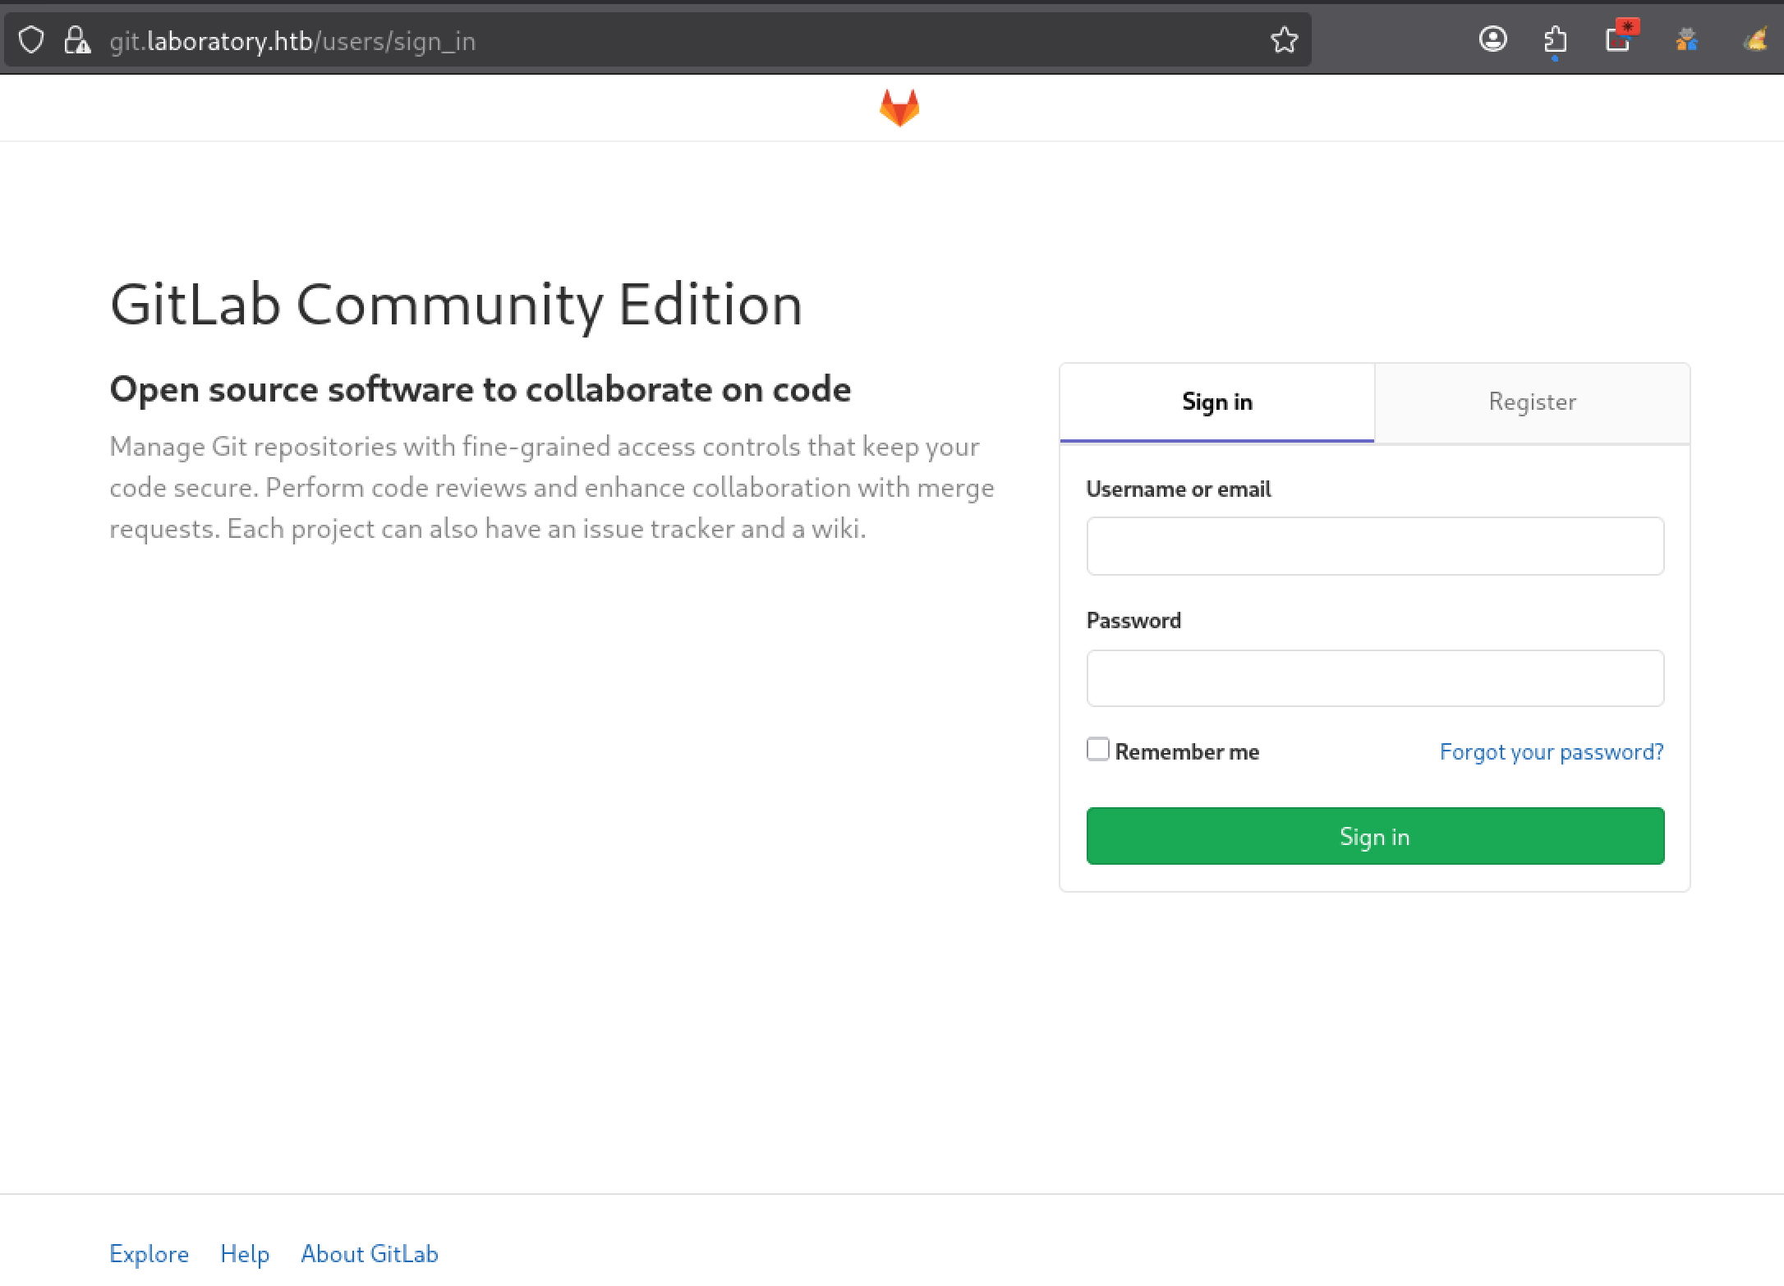Click the GitLab Community Edition heading
Image resolution: width=1784 pixels, height=1286 pixels.
(456, 305)
